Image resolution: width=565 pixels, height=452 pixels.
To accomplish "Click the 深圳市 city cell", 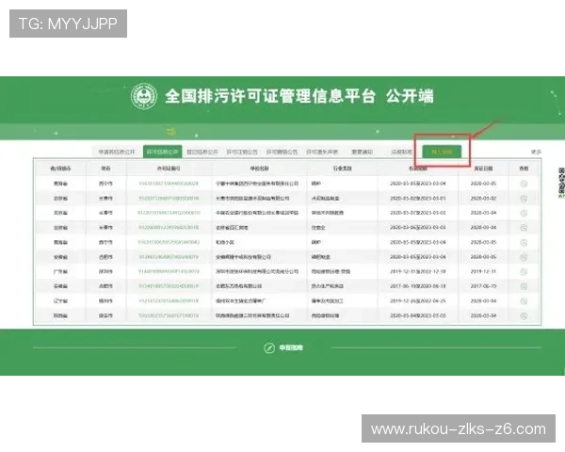I will (105, 271).
